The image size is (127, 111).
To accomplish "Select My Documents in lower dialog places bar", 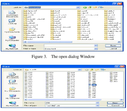I will (13, 89).
